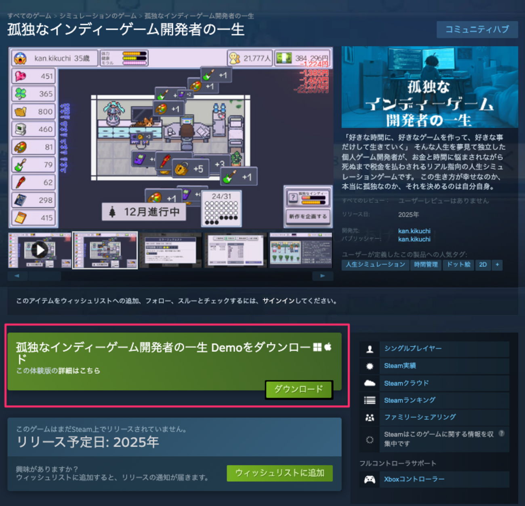Viewport: 525px width, 506px height.
Task: Click 新作を企画する button in the screenshot
Action: (x=308, y=216)
